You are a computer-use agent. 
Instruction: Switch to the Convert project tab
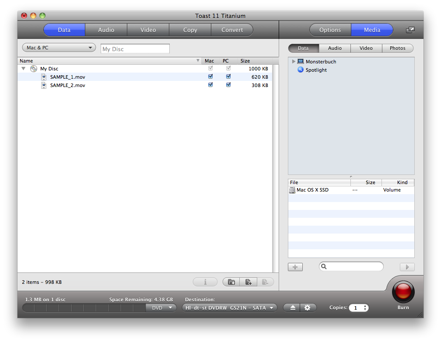click(x=232, y=30)
